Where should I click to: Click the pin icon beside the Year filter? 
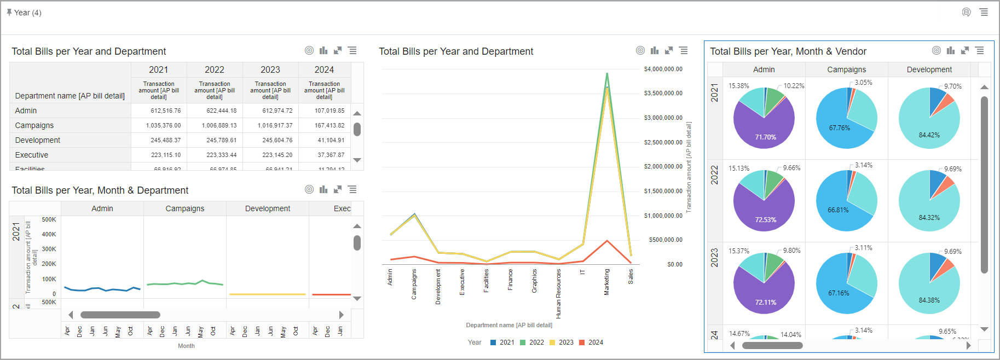click(x=9, y=12)
